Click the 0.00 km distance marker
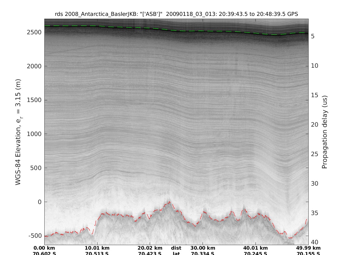Screen dimensions: 341x255 click(x=44, y=248)
